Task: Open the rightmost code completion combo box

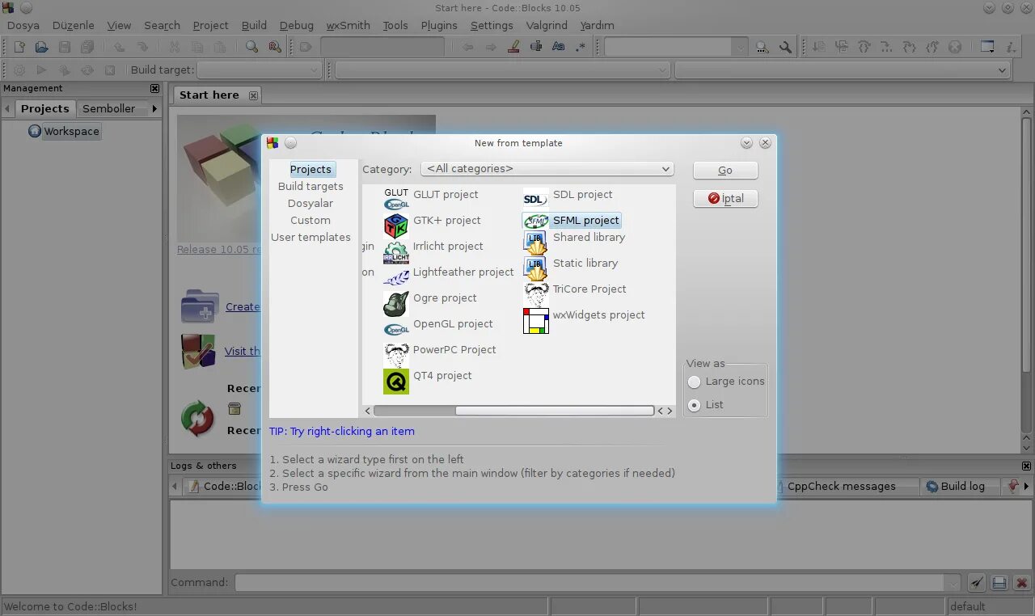Action: [843, 70]
